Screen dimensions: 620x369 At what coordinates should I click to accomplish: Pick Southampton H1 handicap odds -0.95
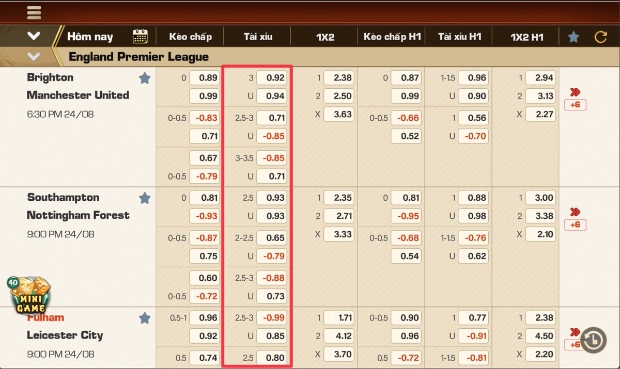coord(406,216)
